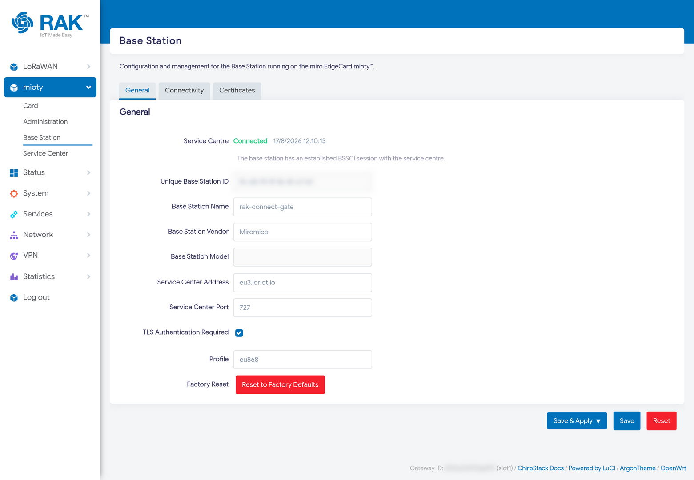Switch to the General tab

[137, 91]
